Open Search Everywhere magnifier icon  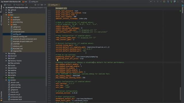coord(182,1)
